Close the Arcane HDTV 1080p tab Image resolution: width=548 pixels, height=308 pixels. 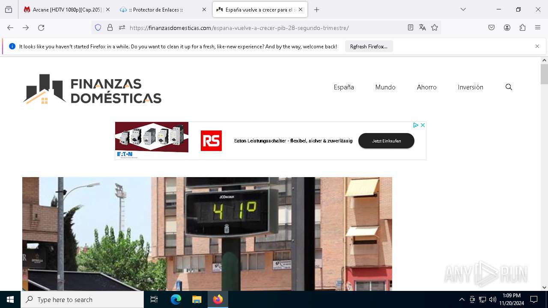[x=108, y=9]
